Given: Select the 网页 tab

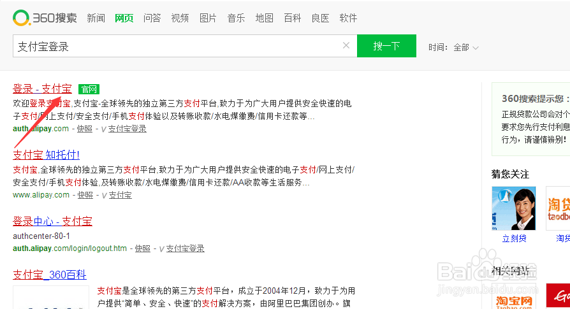Looking at the screenshot, I should tap(124, 18).
